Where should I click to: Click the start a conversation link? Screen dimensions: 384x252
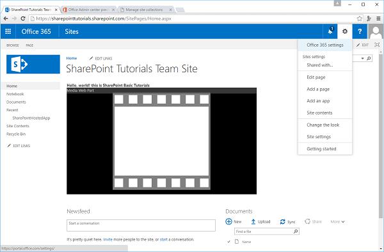164,239
